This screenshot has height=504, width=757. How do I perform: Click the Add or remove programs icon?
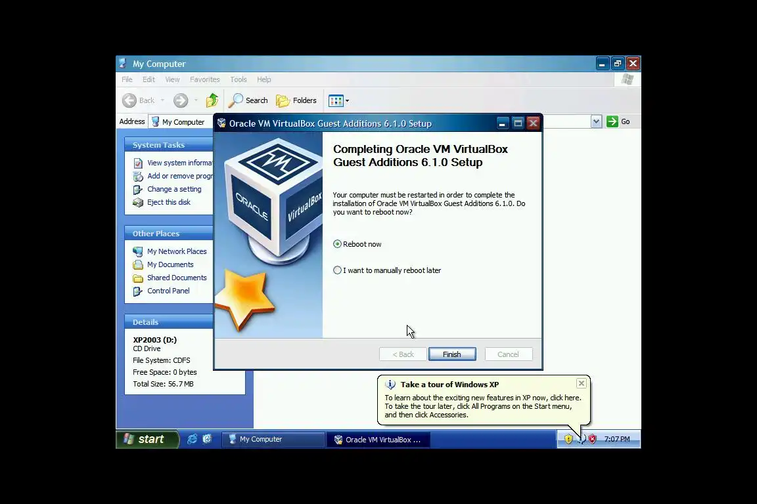coord(138,176)
